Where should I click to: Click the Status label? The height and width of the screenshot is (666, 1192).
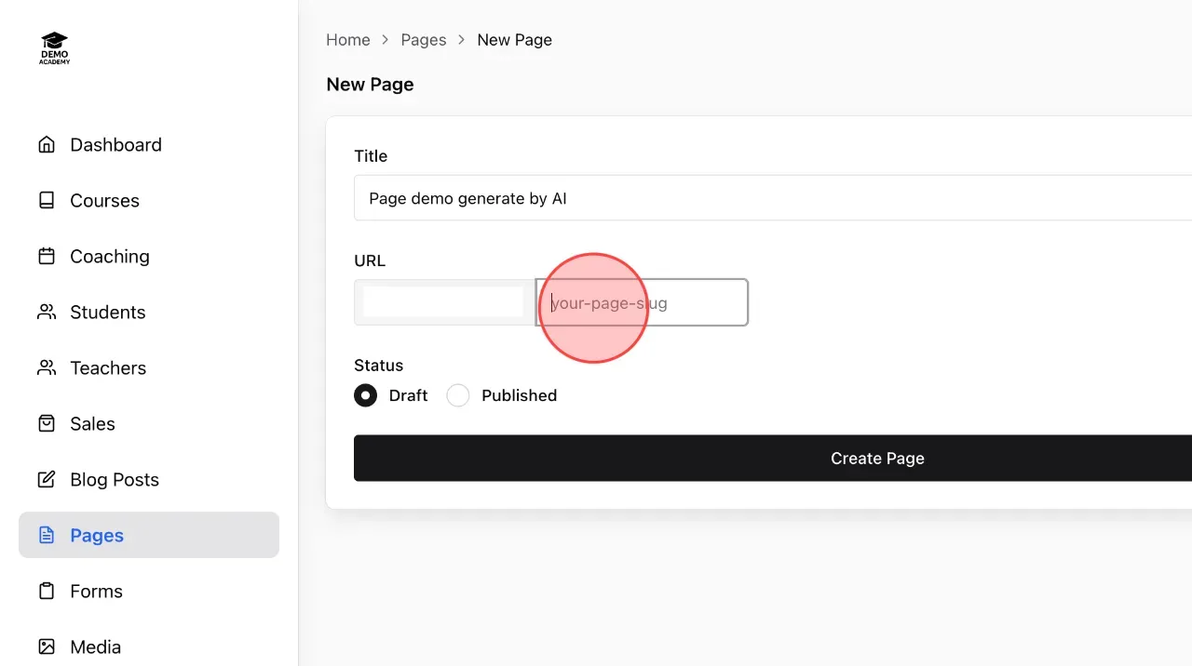[x=378, y=366]
